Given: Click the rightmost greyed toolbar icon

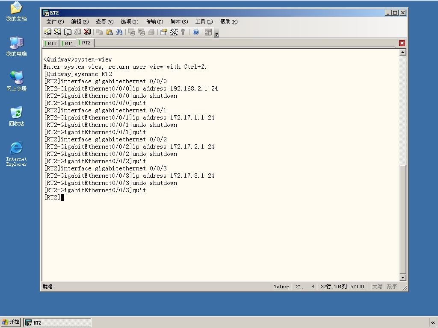Looking at the screenshot, I should tap(208, 32).
